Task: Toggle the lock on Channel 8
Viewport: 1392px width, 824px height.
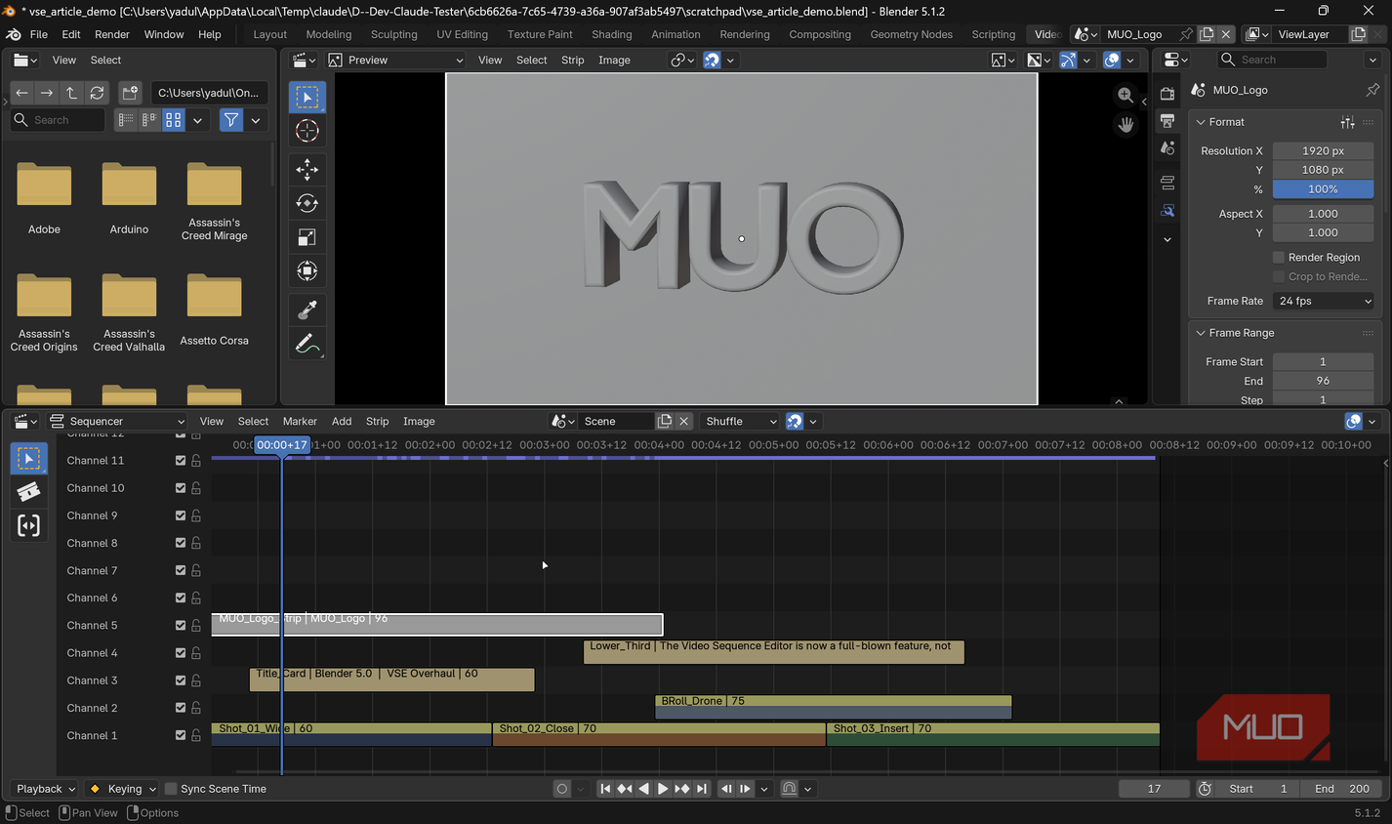Action: 196,543
